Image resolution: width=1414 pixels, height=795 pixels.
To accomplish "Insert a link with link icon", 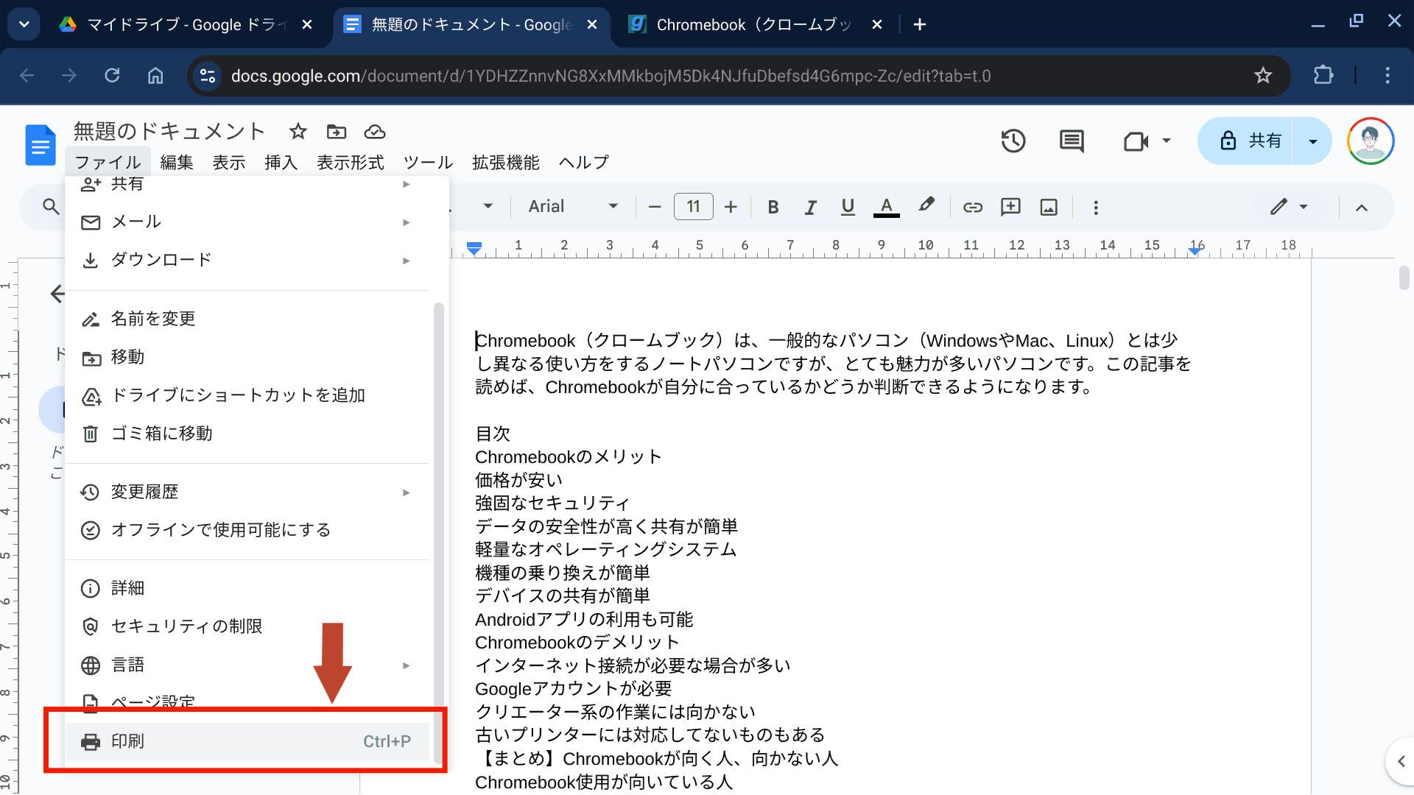I will point(973,208).
